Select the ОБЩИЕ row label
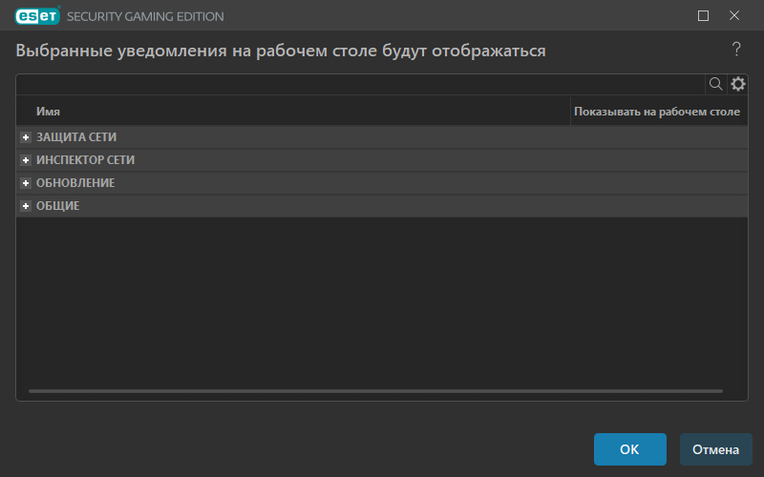 (x=58, y=206)
